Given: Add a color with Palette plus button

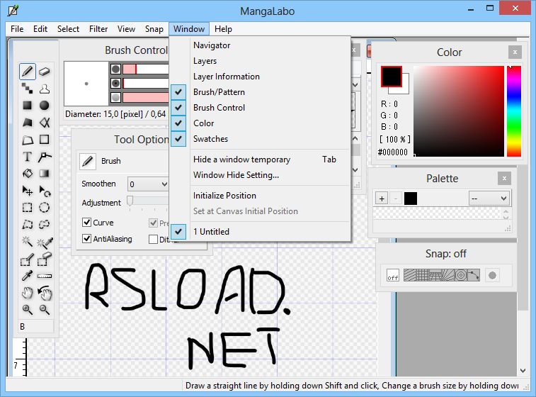Looking at the screenshot, I should tap(382, 198).
